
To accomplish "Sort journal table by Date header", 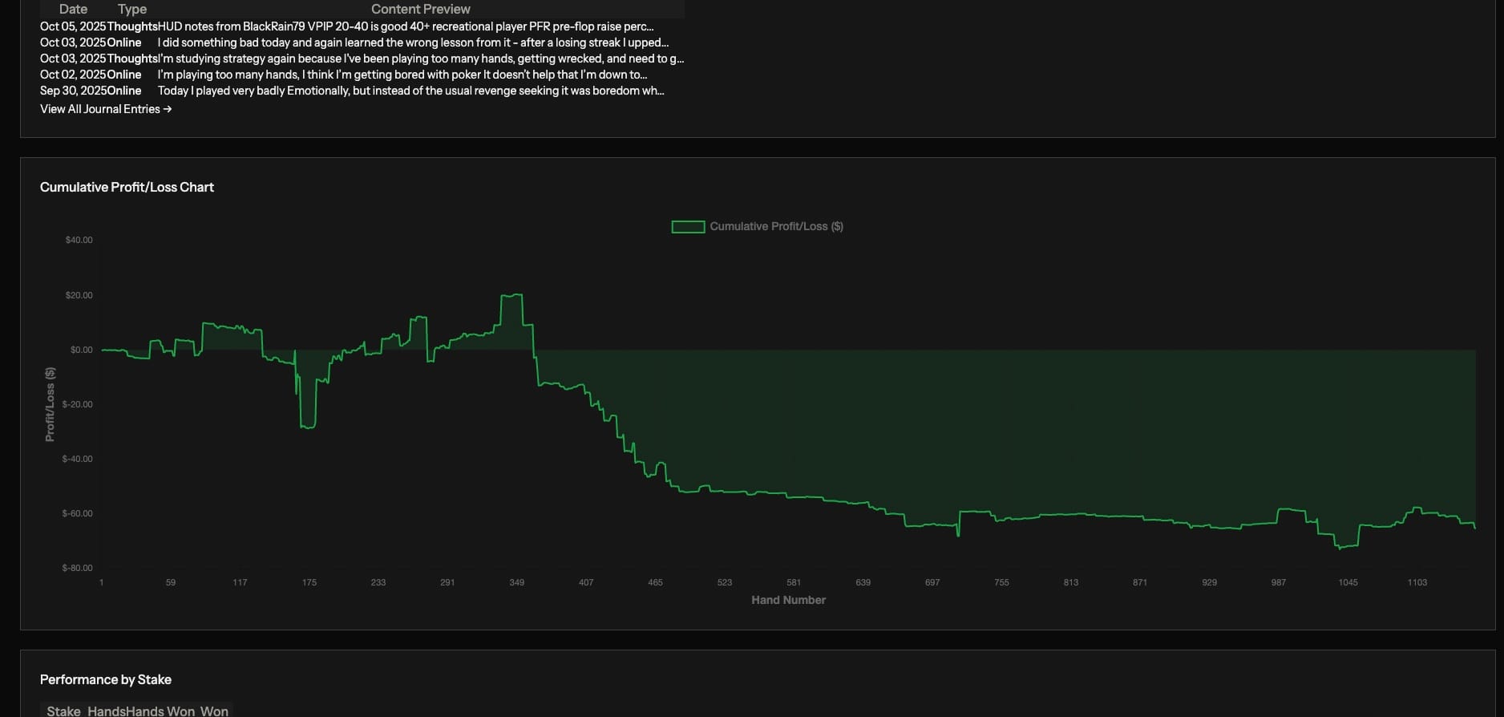I will click(73, 9).
